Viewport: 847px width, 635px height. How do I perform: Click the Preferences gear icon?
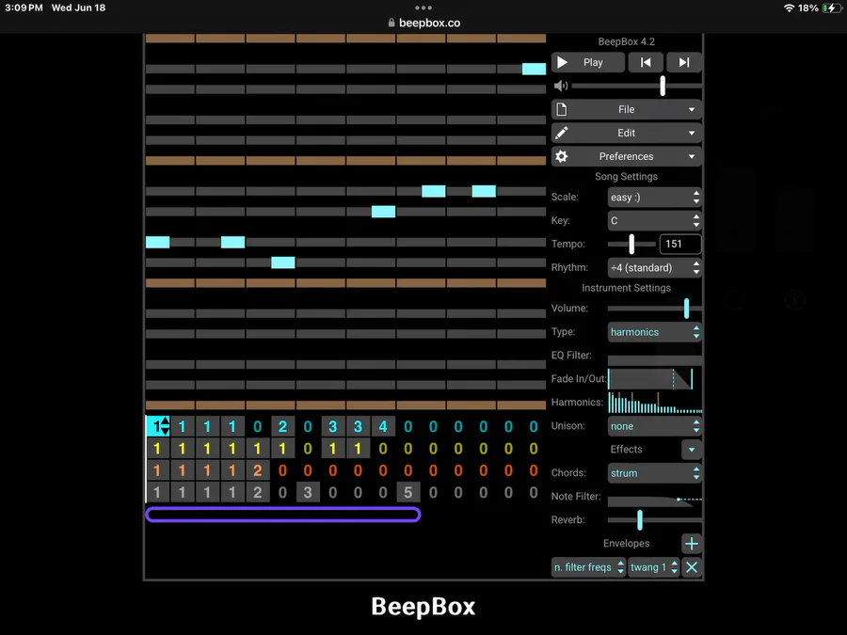point(562,156)
